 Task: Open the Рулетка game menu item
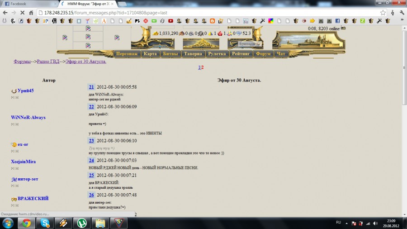coord(218,54)
